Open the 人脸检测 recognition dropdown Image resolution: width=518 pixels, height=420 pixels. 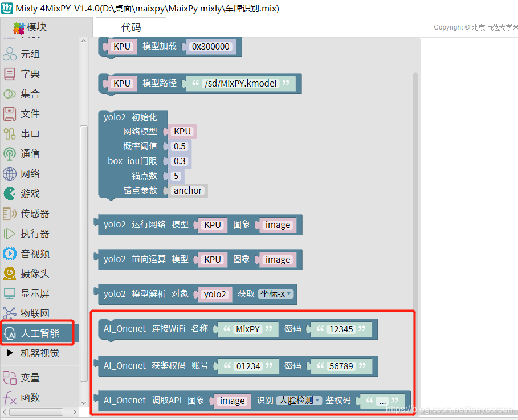pos(299,400)
